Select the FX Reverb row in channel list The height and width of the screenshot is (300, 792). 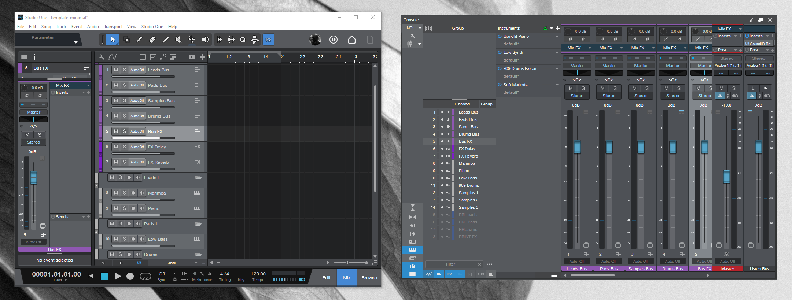(x=460, y=156)
